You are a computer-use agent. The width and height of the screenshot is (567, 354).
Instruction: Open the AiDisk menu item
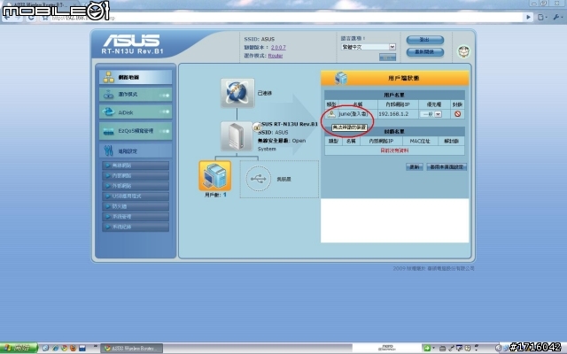(136, 112)
